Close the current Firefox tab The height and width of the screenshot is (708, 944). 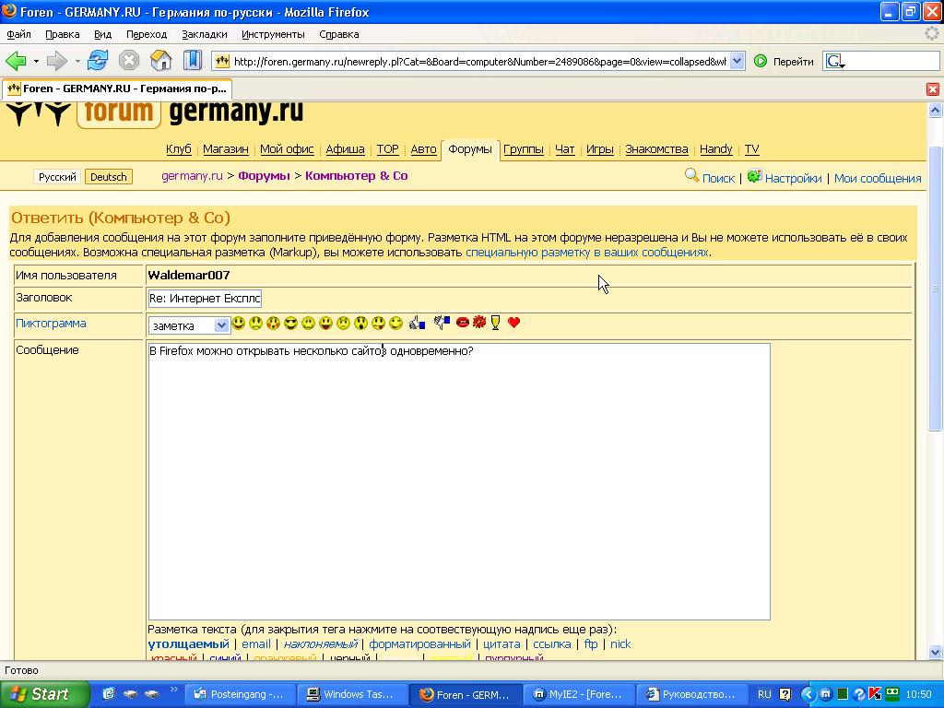point(933,89)
